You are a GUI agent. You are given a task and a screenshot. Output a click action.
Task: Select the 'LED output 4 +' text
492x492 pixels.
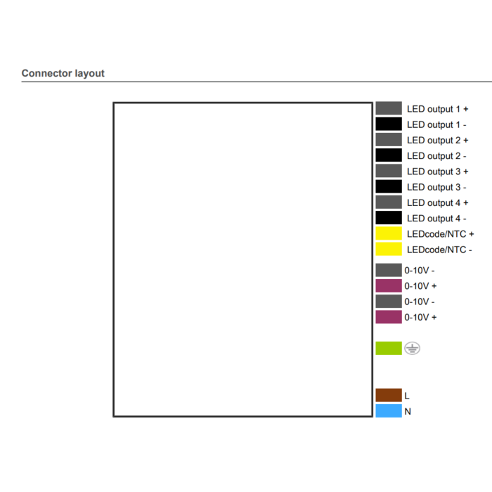point(437,203)
